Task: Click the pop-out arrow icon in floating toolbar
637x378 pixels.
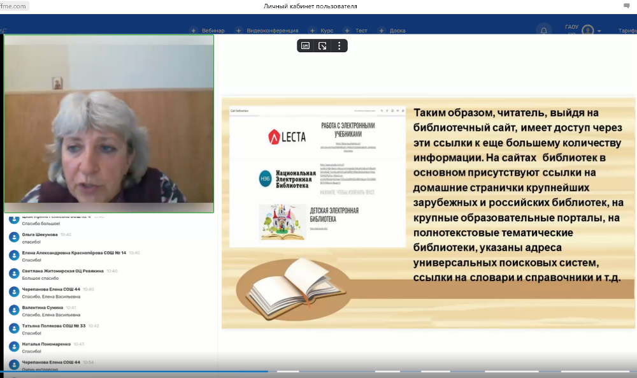Action: tap(322, 46)
